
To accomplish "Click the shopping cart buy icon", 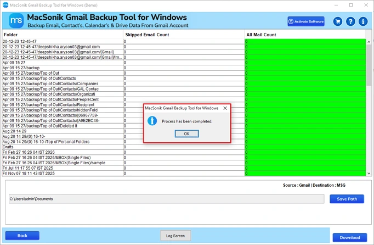I will [x=338, y=21].
